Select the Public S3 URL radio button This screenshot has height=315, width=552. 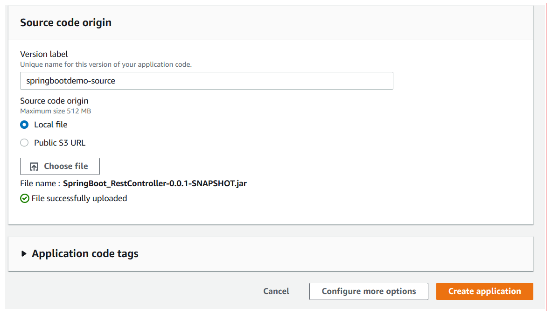[x=24, y=142]
